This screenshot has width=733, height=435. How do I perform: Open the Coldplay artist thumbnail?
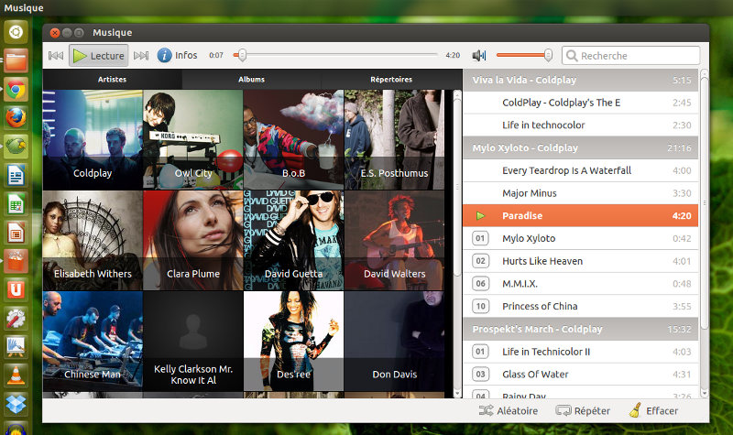click(93, 139)
